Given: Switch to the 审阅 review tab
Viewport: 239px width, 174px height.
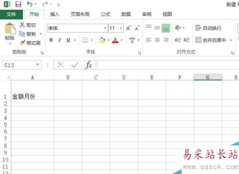Looking at the screenshot, I should 147,14.
